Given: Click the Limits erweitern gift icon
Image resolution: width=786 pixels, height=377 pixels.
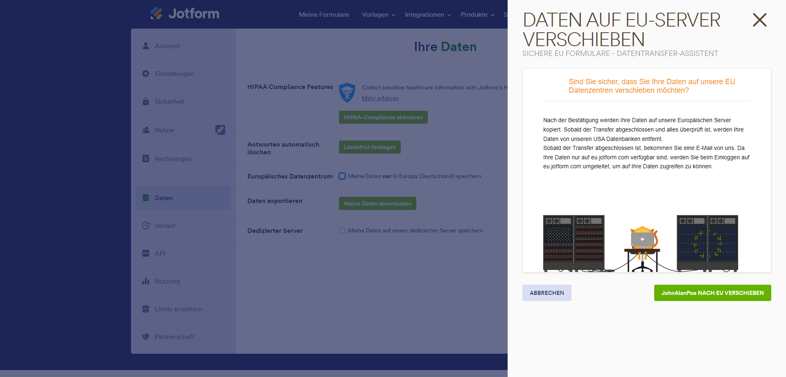Looking at the screenshot, I should pyautogui.click(x=146, y=309).
